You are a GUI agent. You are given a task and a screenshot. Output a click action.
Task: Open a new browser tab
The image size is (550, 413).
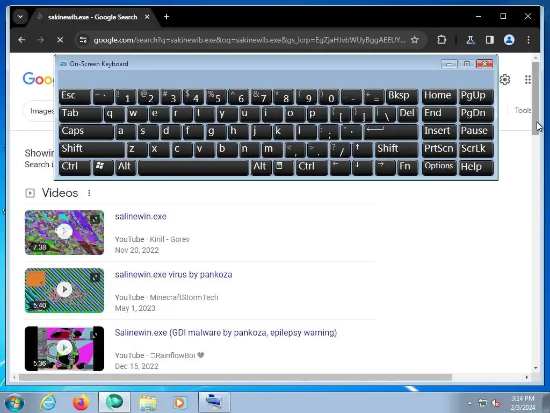[167, 17]
